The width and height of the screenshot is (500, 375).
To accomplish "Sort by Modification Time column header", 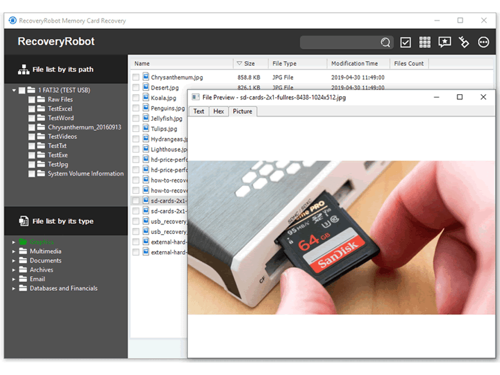I will 358,63.
